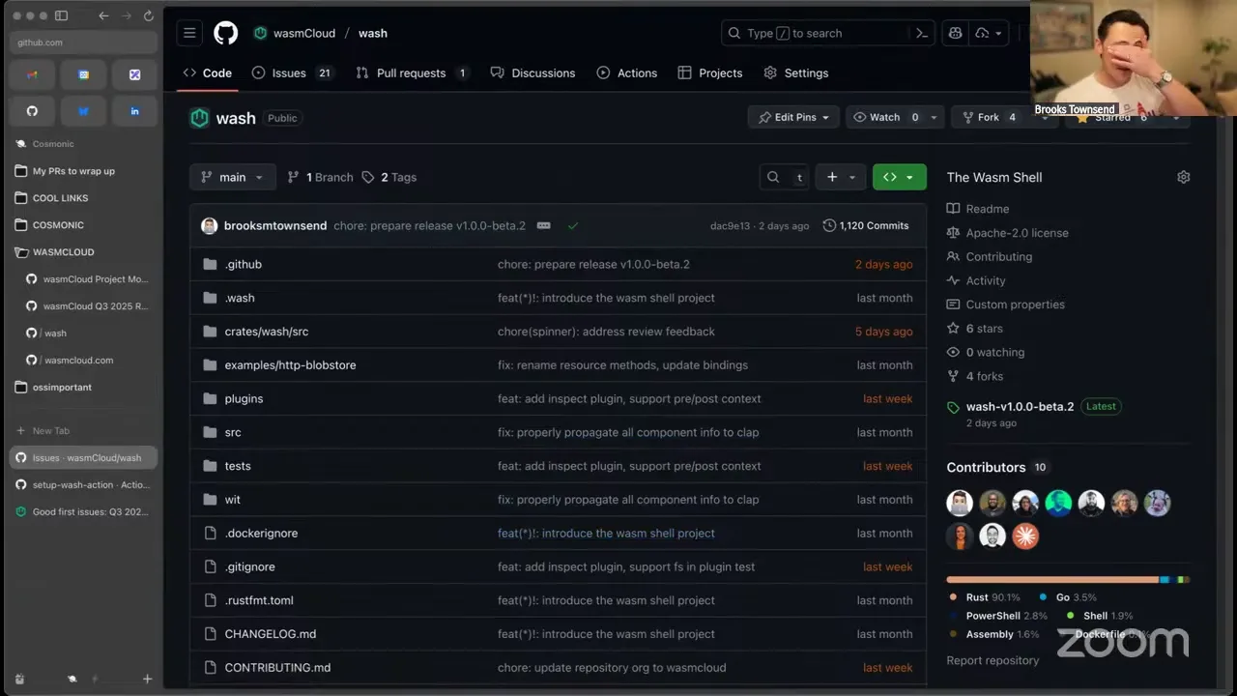Click the folder icon beside plugins
This screenshot has width=1237, height=696.
[210, 398]
